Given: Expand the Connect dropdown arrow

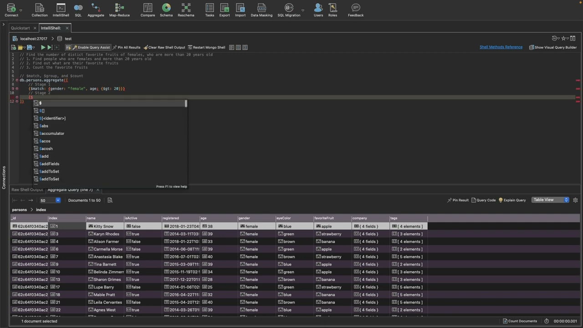Looking at the screenshot, I should (20, 10).
